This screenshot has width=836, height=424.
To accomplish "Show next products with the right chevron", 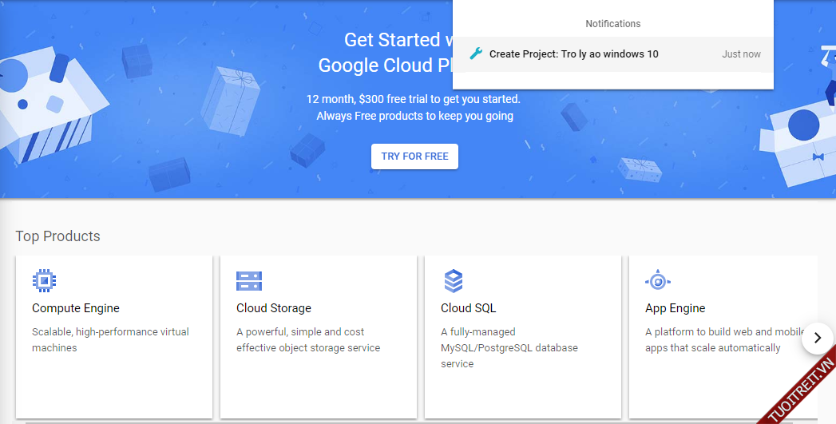I will click(817, 338).
